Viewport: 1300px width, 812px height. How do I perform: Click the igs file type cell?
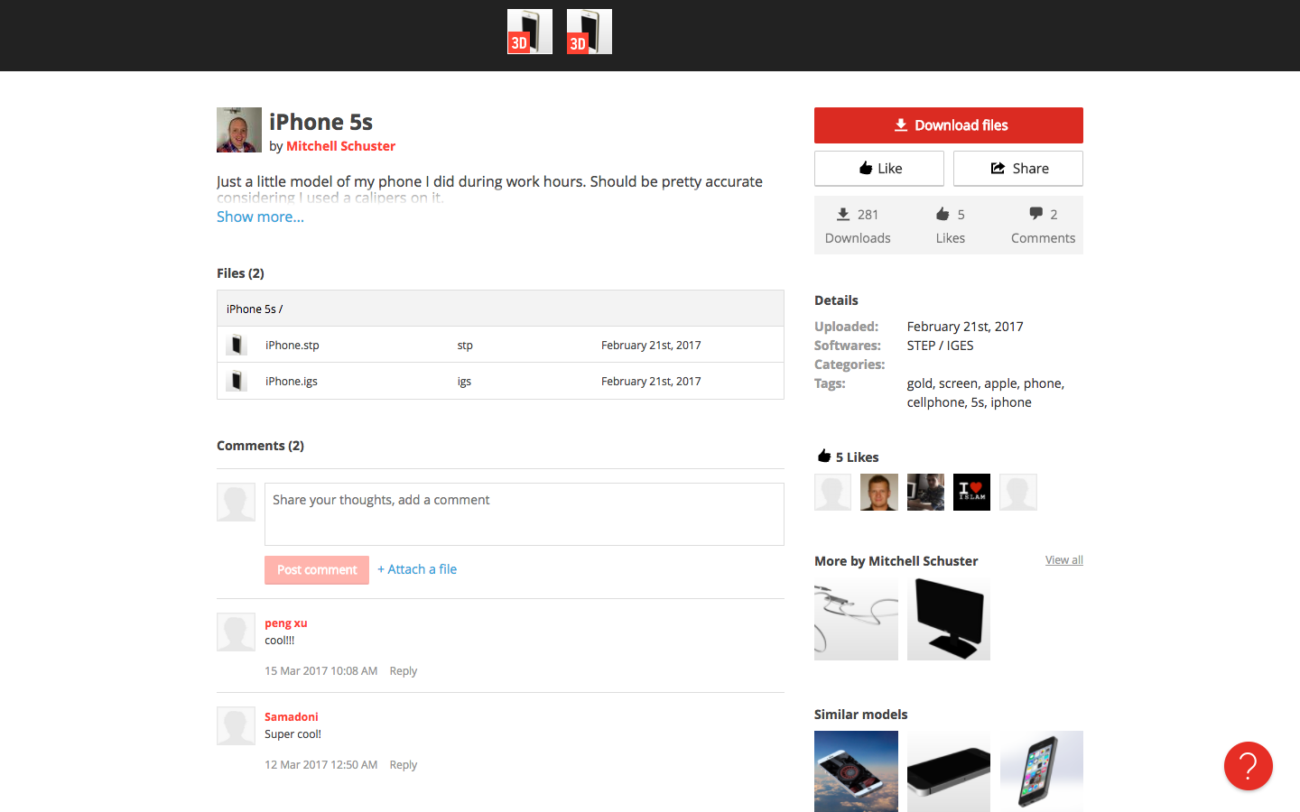point(464,381)
